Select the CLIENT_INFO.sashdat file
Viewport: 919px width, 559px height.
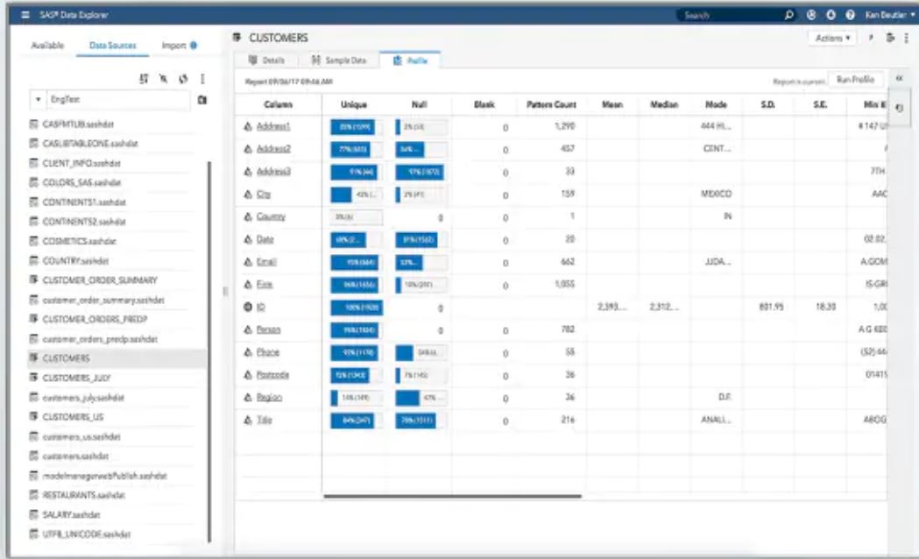tap(81, 163)
